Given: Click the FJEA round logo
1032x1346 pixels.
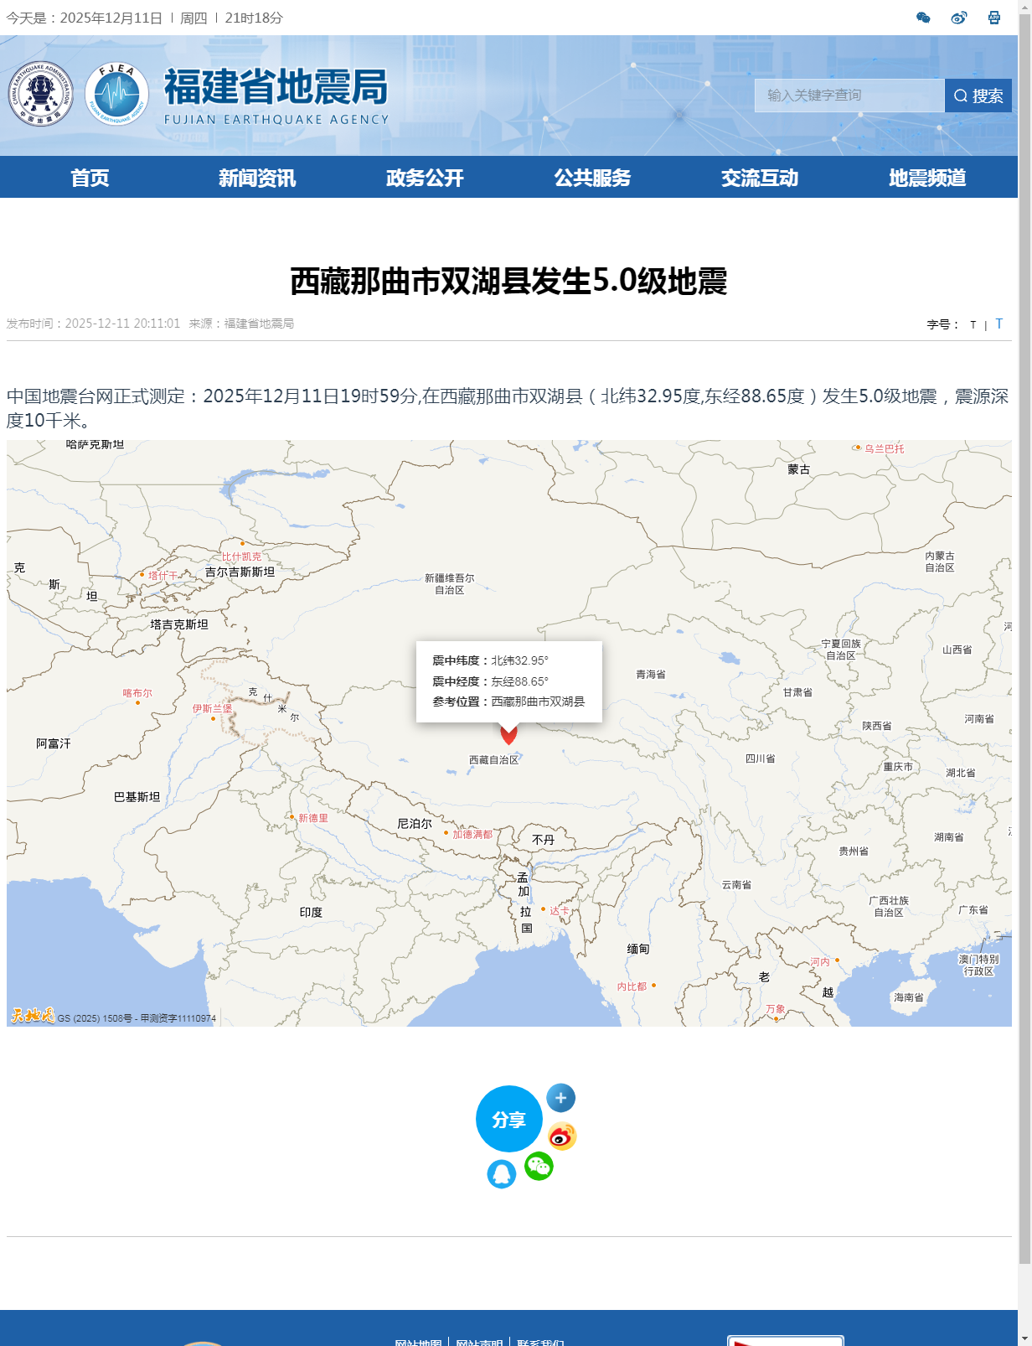Looking at the screenshot, I should (x=117, y=94).
